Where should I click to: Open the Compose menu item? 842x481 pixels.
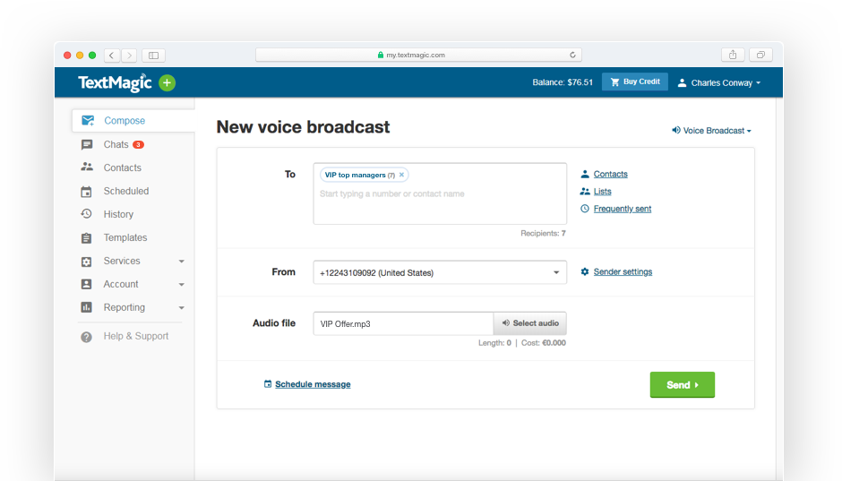pos(133,121)
